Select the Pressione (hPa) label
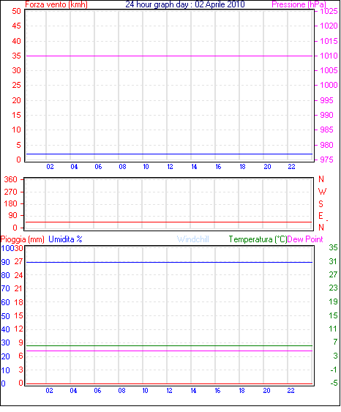This screenshot has width=341, height=412. 299,4
